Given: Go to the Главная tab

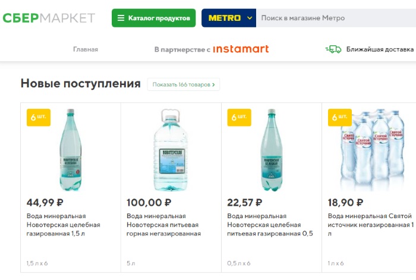Looking at the screenshot, I should [x=86, y=49].
